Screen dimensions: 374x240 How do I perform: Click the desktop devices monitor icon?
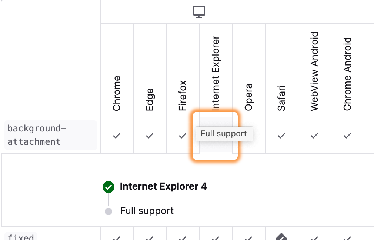[x=199, y=11]
